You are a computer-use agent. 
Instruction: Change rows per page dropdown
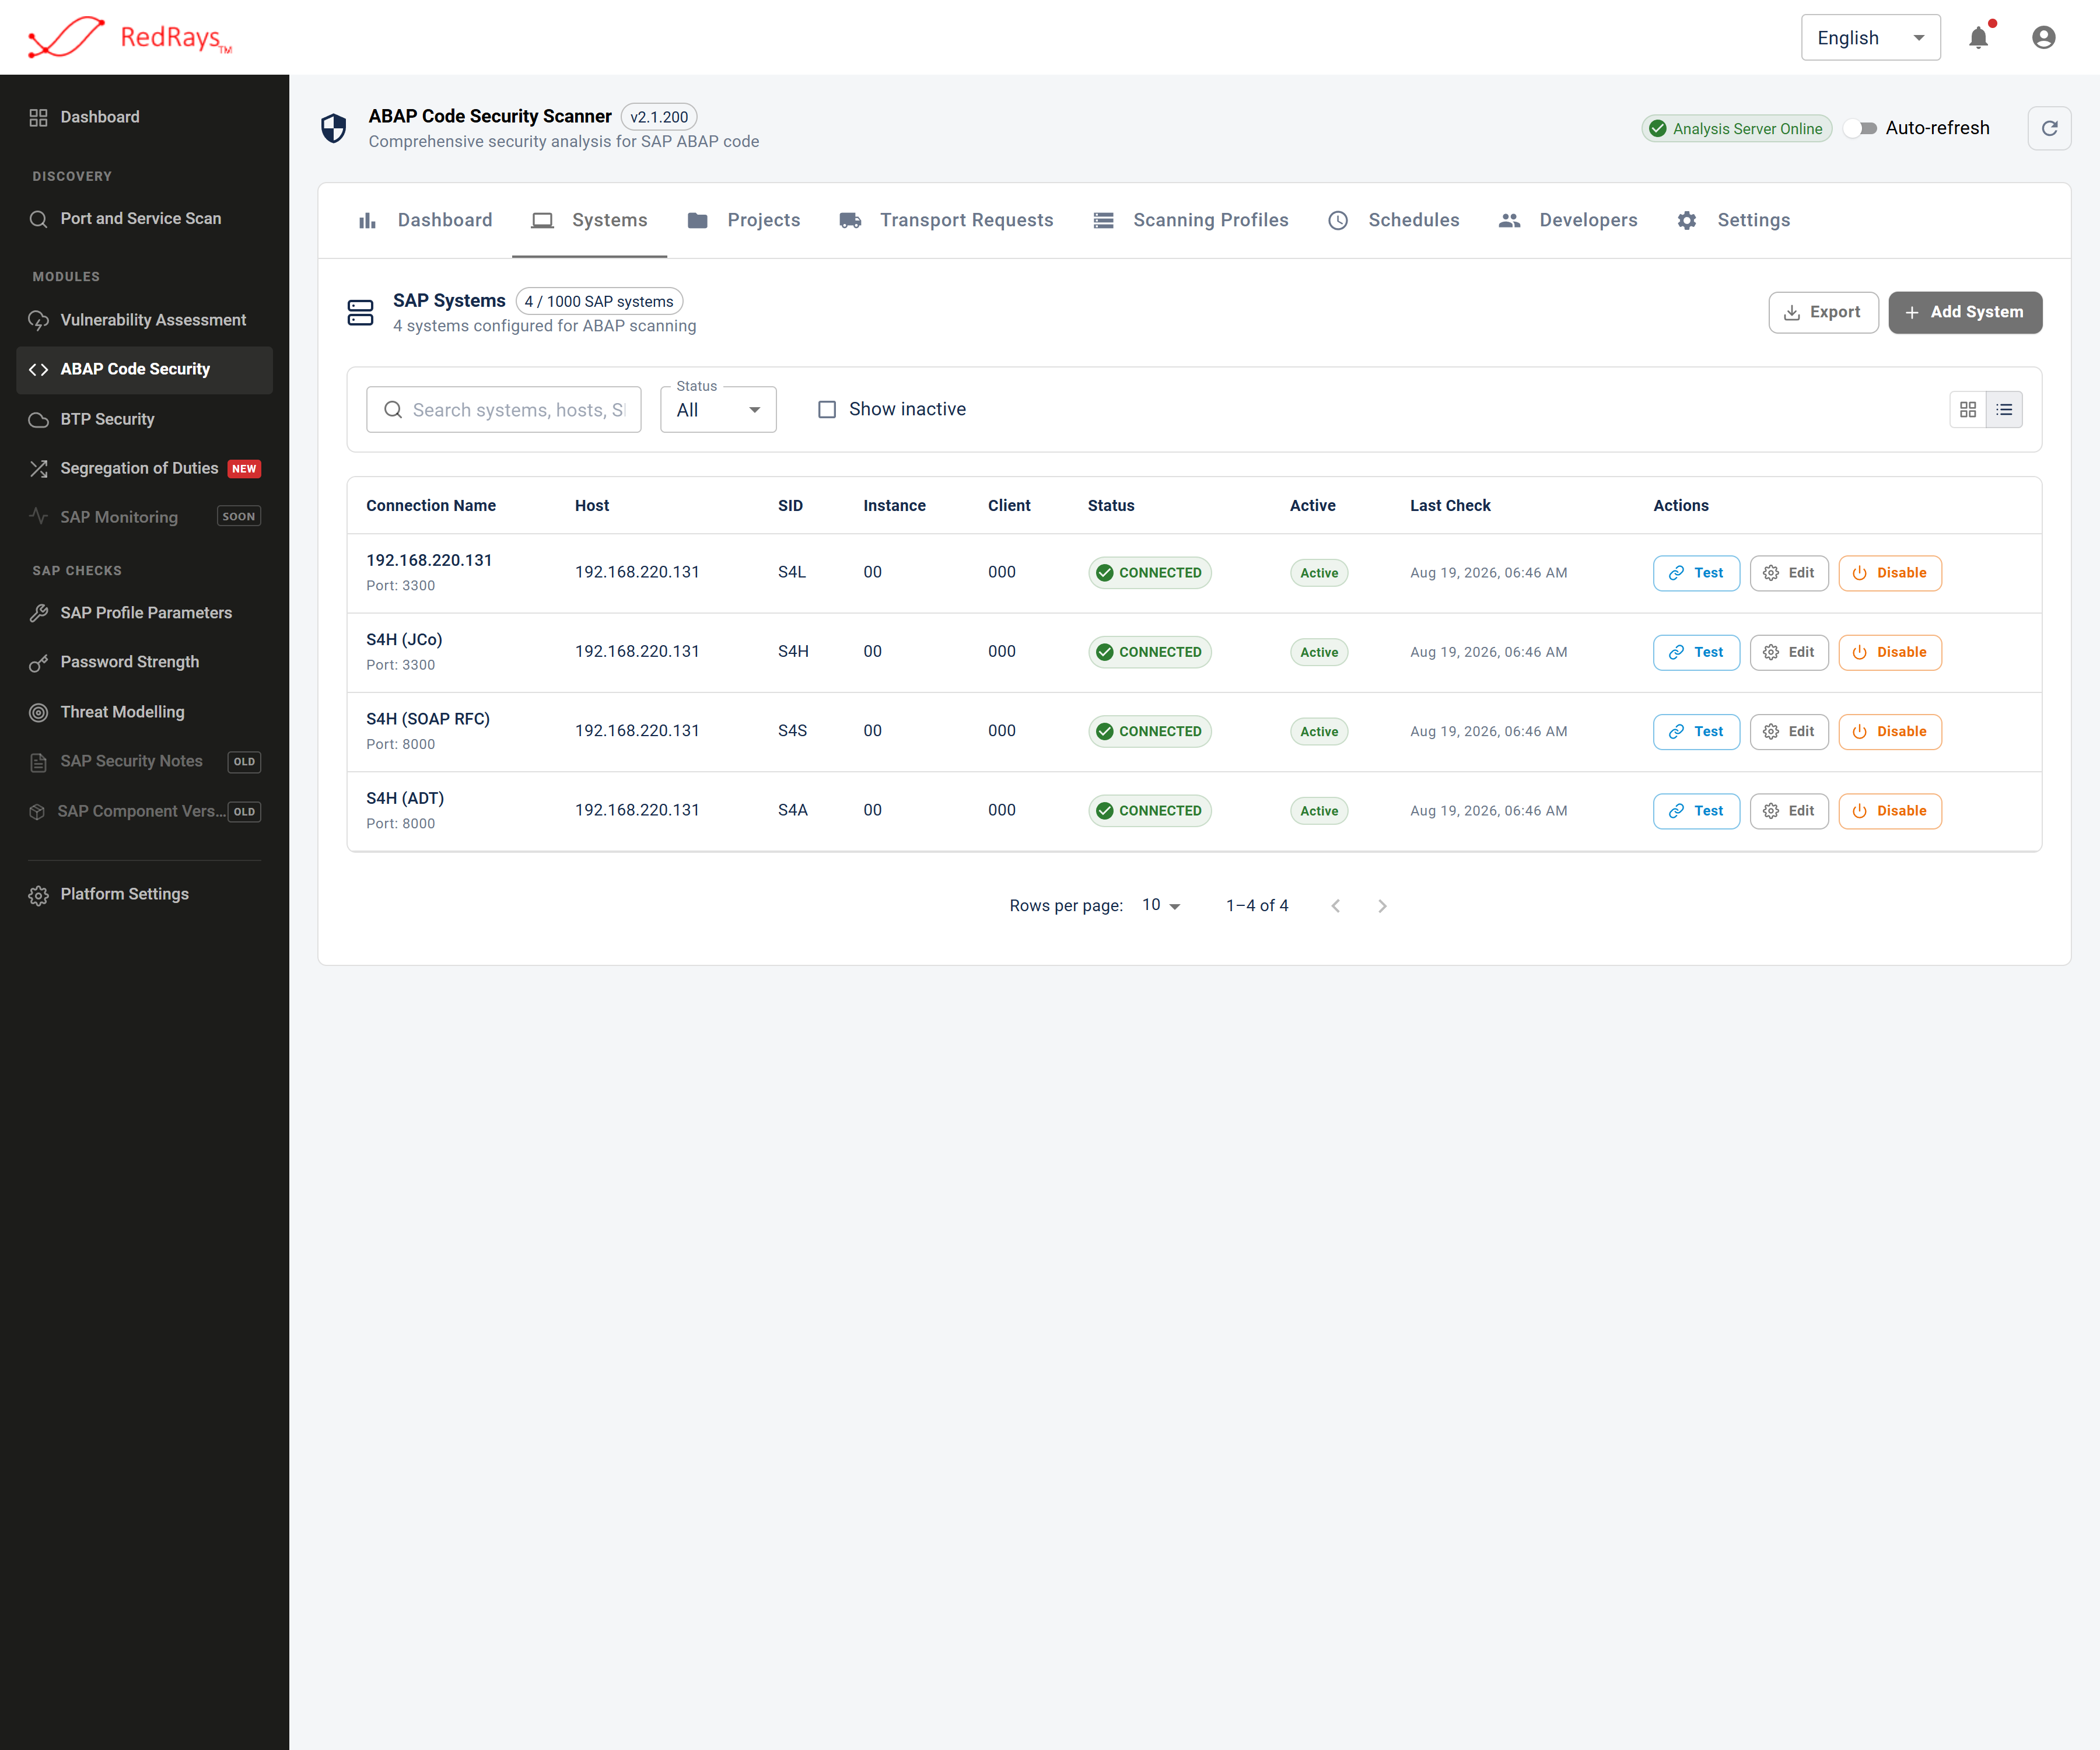(1161, 905)
